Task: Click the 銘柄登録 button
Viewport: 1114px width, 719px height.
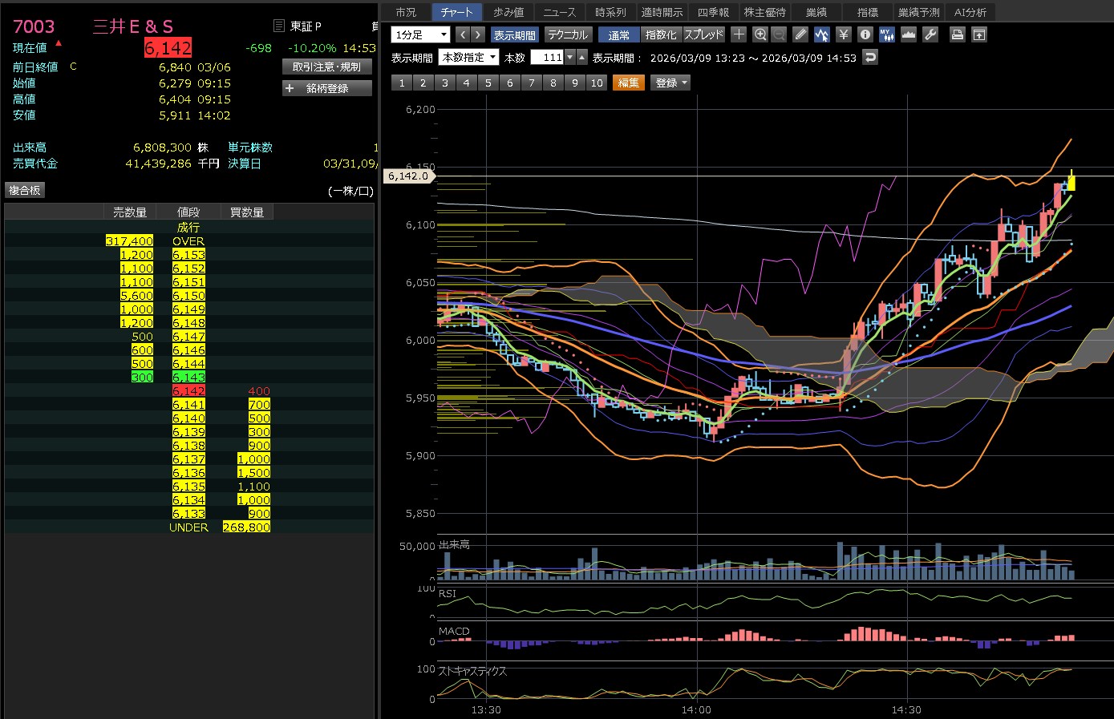Action: 327,88
